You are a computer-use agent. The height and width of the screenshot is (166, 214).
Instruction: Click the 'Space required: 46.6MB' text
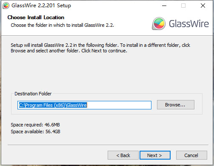[35, 125]
